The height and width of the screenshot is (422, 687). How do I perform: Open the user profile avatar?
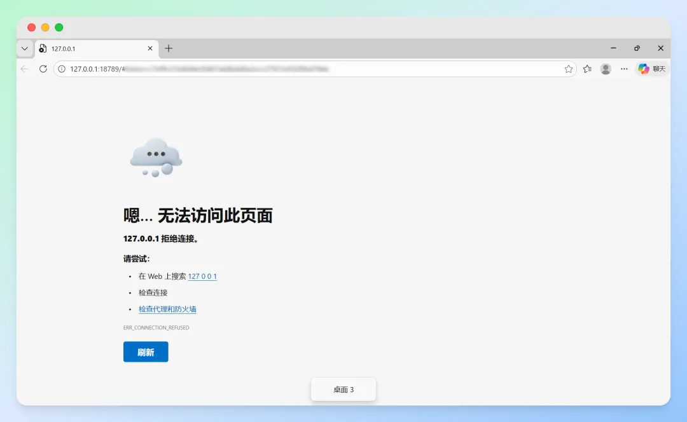tap(606, 69)
